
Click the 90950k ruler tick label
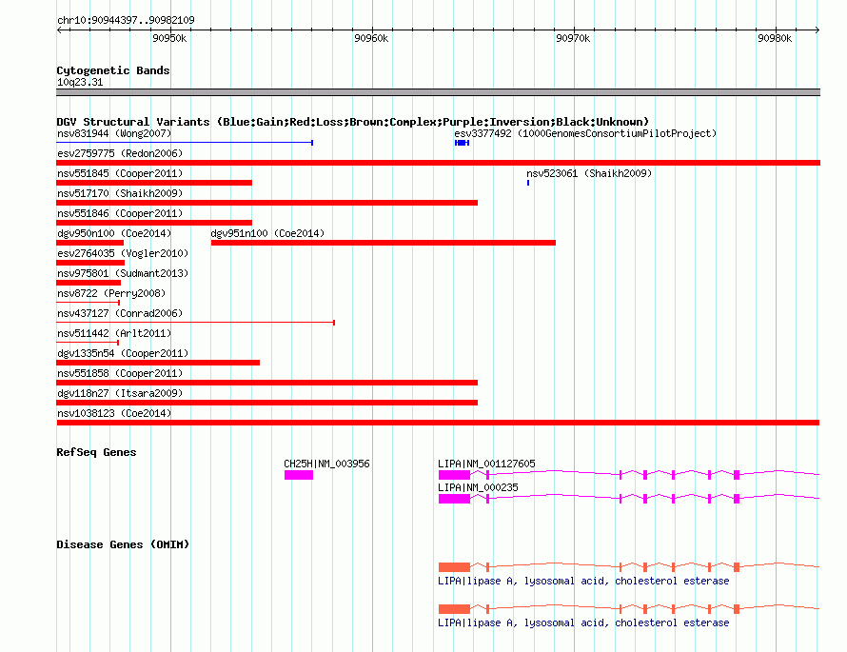[x=169, y=38]
